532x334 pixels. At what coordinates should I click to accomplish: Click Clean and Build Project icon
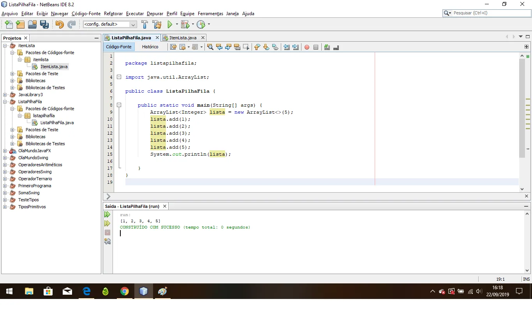click(157, 25)
